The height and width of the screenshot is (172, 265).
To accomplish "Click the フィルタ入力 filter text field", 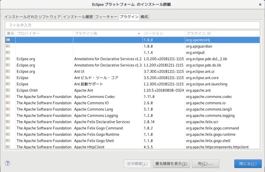I will (x=132, y=25).
